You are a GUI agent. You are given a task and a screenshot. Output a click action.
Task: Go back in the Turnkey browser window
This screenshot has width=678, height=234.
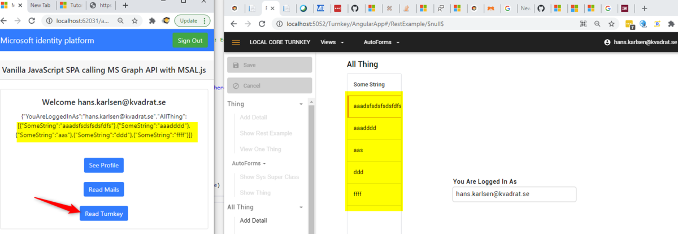[233, 24]
